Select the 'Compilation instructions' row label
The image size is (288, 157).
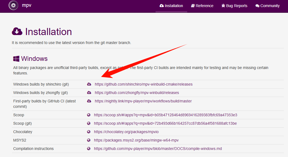pos(34,149)
